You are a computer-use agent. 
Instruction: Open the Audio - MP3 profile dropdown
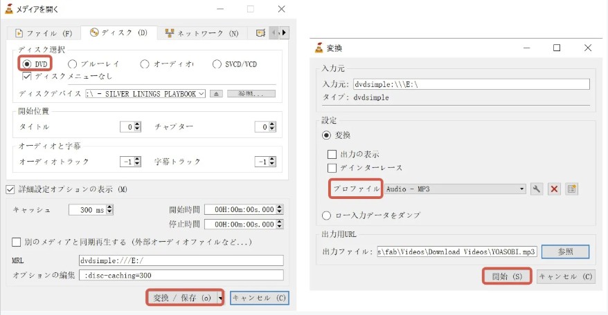click(455, 189)
